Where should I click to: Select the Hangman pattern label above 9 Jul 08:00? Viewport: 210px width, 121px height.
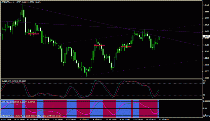pos(99,45)
